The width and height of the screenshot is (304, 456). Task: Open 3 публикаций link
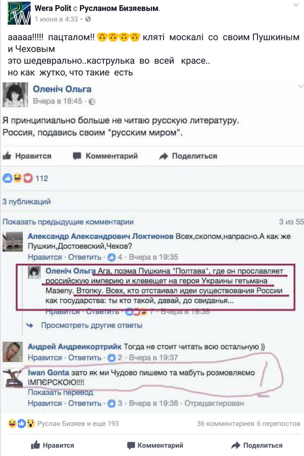tap(27, 202)
